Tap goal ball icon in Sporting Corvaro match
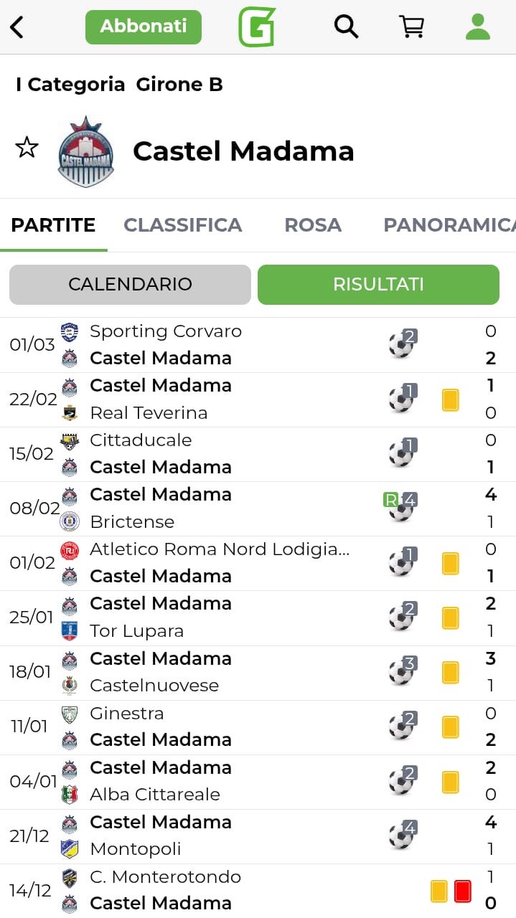Image resolution: width=516 pixels, height=918 pixels. (401, 345)
